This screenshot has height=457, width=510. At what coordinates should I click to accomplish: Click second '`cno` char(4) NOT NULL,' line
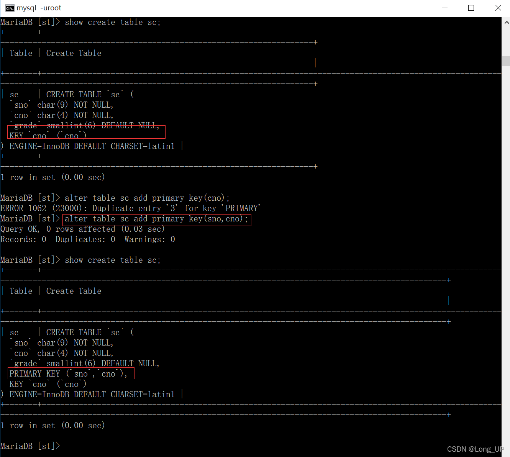pyautogui.click(x=62, y=353)
